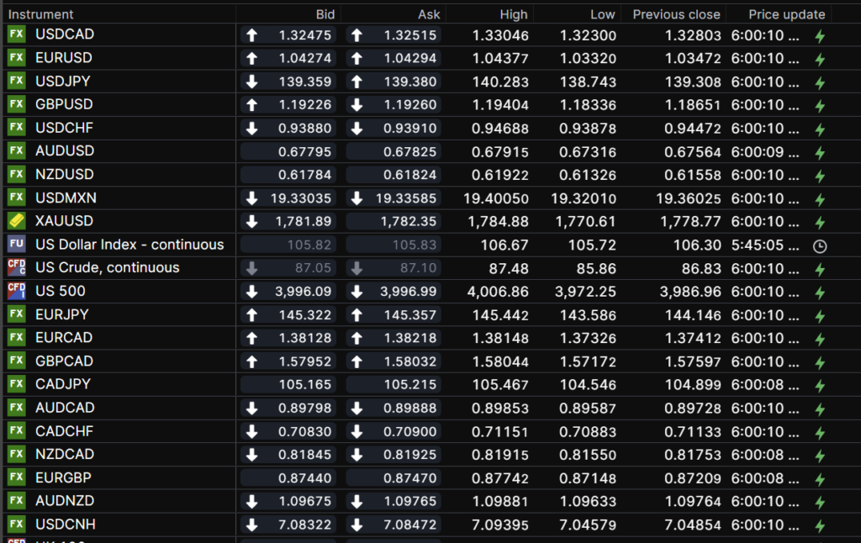Viewport: 861px width, 543px height.
Task: Click the Previous close column header
Action: pyautogui.click(x=676, y=14)
